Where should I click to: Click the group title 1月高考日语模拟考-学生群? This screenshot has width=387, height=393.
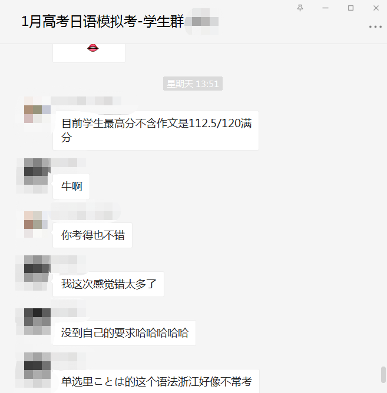(102, 21)
